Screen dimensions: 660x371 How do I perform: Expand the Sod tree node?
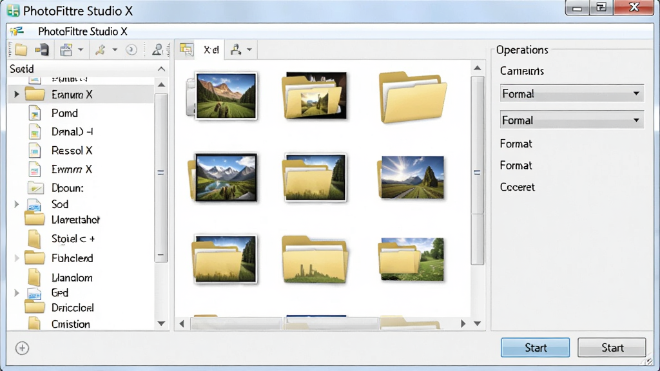(16, 204)
